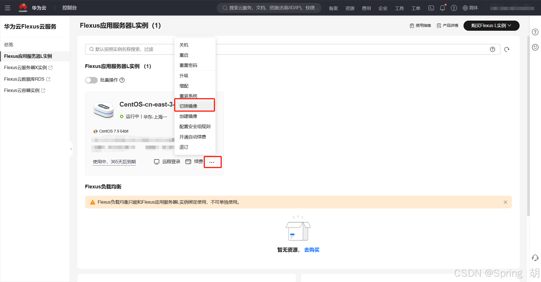Click 控制台 in top bar
541x282 pixels.
[69, 8]
